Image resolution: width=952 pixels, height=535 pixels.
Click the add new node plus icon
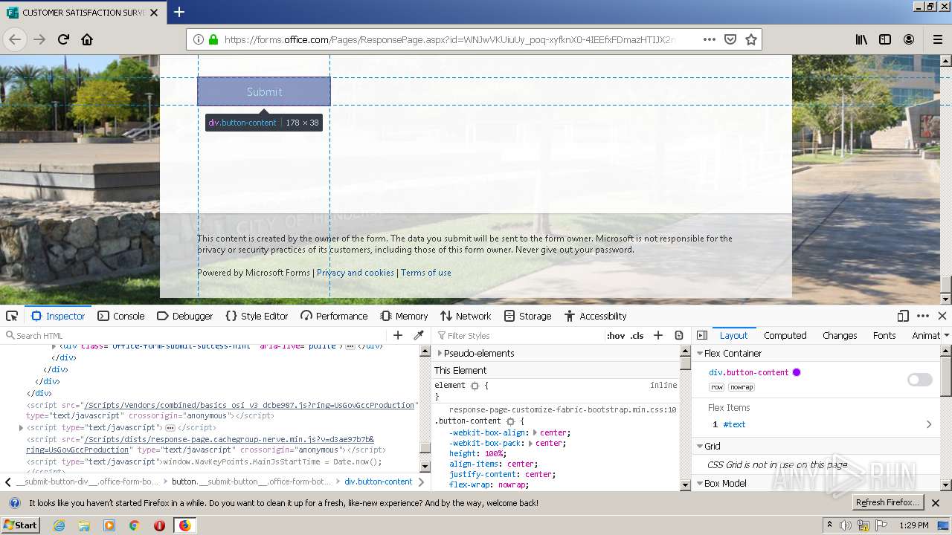398,335
